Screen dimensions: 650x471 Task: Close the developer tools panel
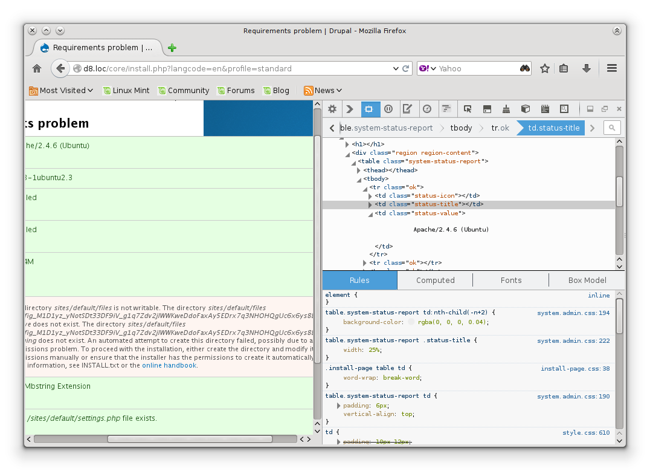(619, 109)
